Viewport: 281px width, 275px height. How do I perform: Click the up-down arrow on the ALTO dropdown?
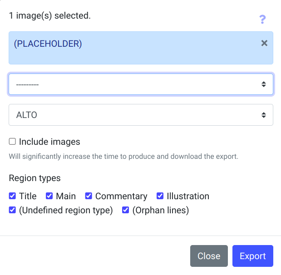tap(263, 115)
